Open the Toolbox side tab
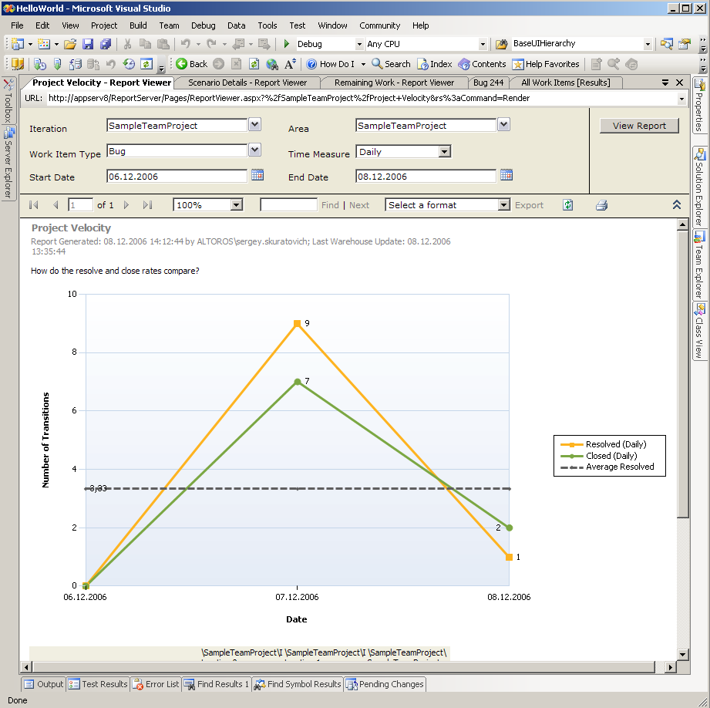 tap(8, 100)
